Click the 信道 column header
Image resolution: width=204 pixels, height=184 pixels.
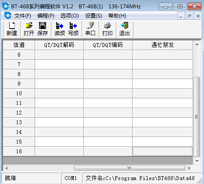click(x=19, y=45)
